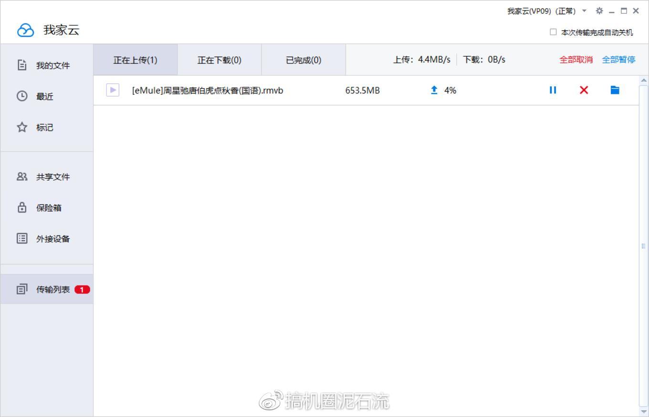The width and height of the screenshot is (649, 417).
Task: Click the scrollbar down arrow
Action: pos(643,411)
